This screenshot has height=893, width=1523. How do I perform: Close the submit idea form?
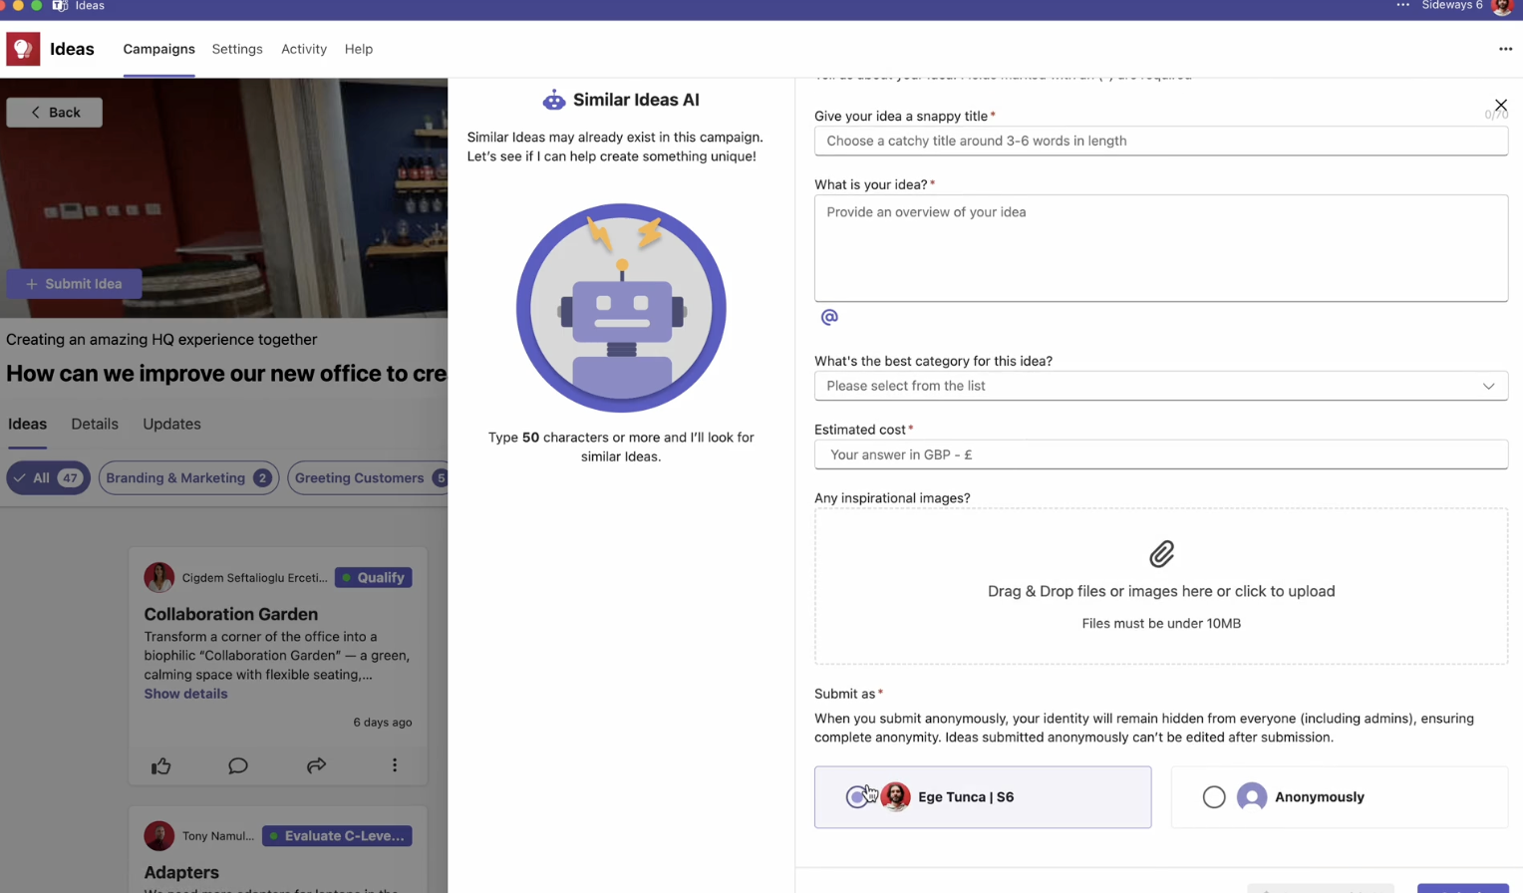pos(1500,105)
